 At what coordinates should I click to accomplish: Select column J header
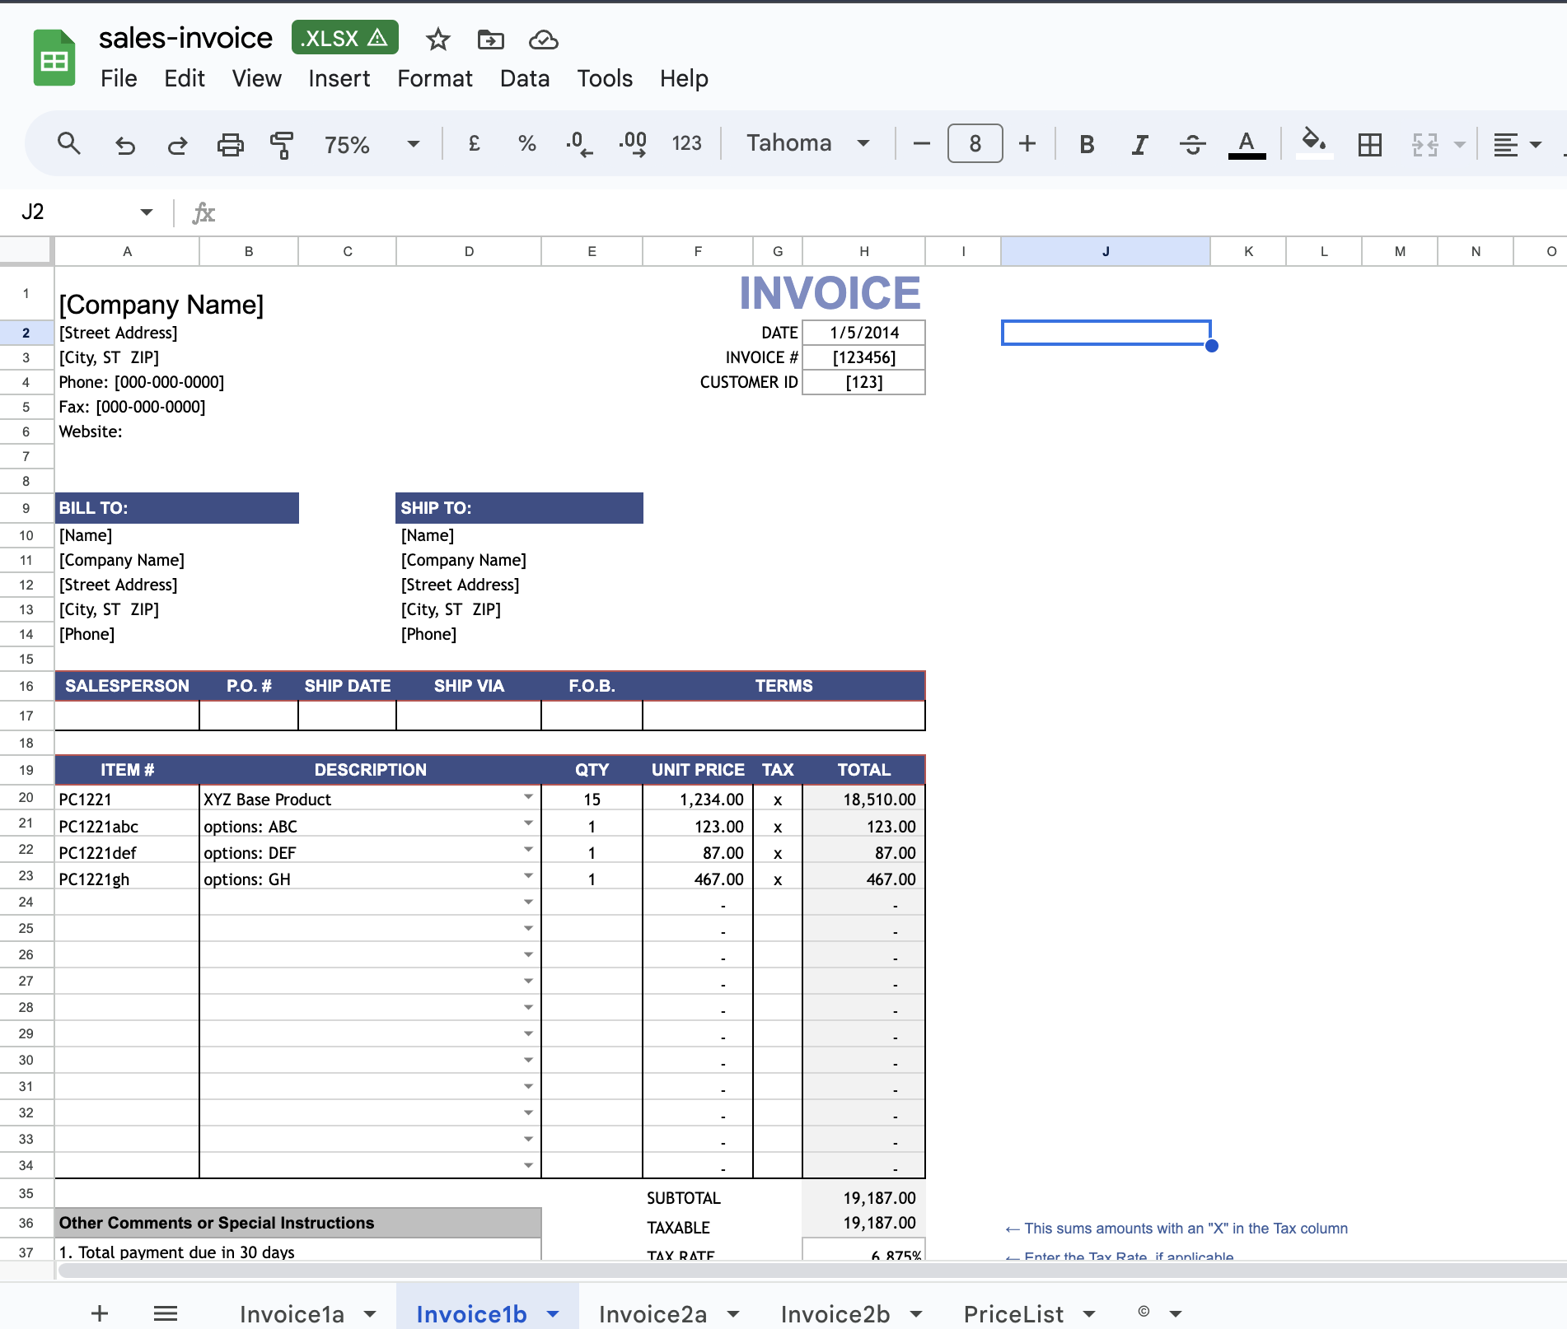pyautogui.click(x=1106, y=251)
